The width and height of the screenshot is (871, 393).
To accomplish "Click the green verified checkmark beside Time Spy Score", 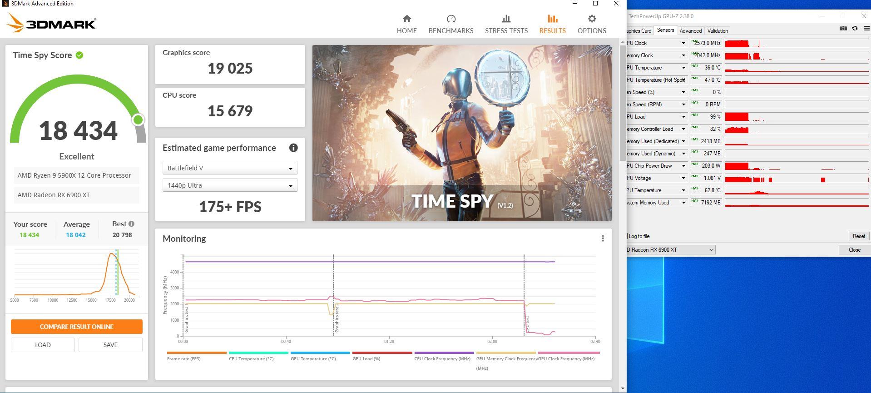I will [79, 55].
